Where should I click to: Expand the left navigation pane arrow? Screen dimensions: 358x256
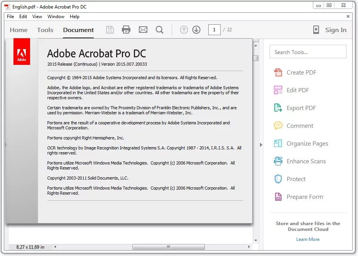[7, 145]
